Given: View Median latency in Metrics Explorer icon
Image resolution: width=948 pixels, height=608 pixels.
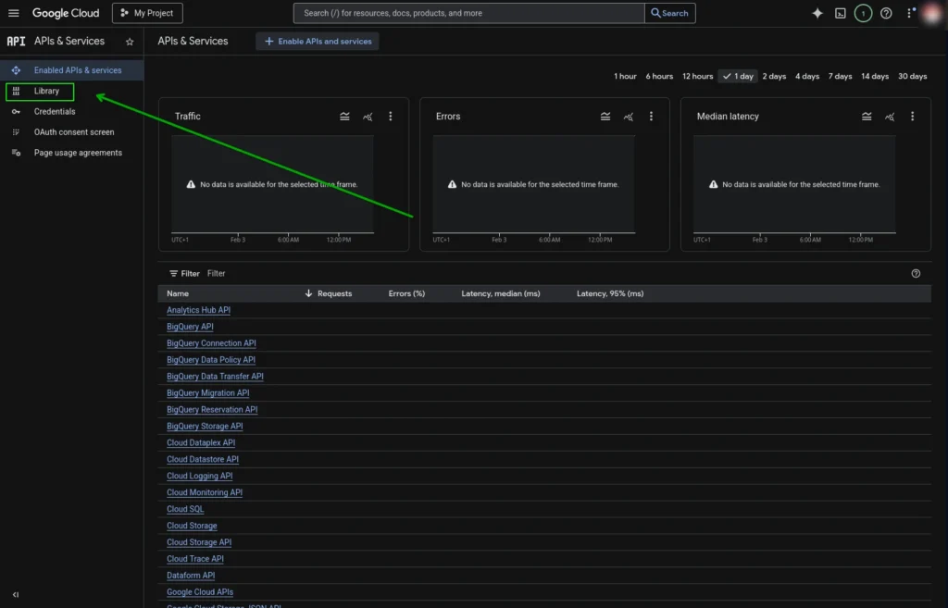Looking at the screenshot, I should [889, 117].
